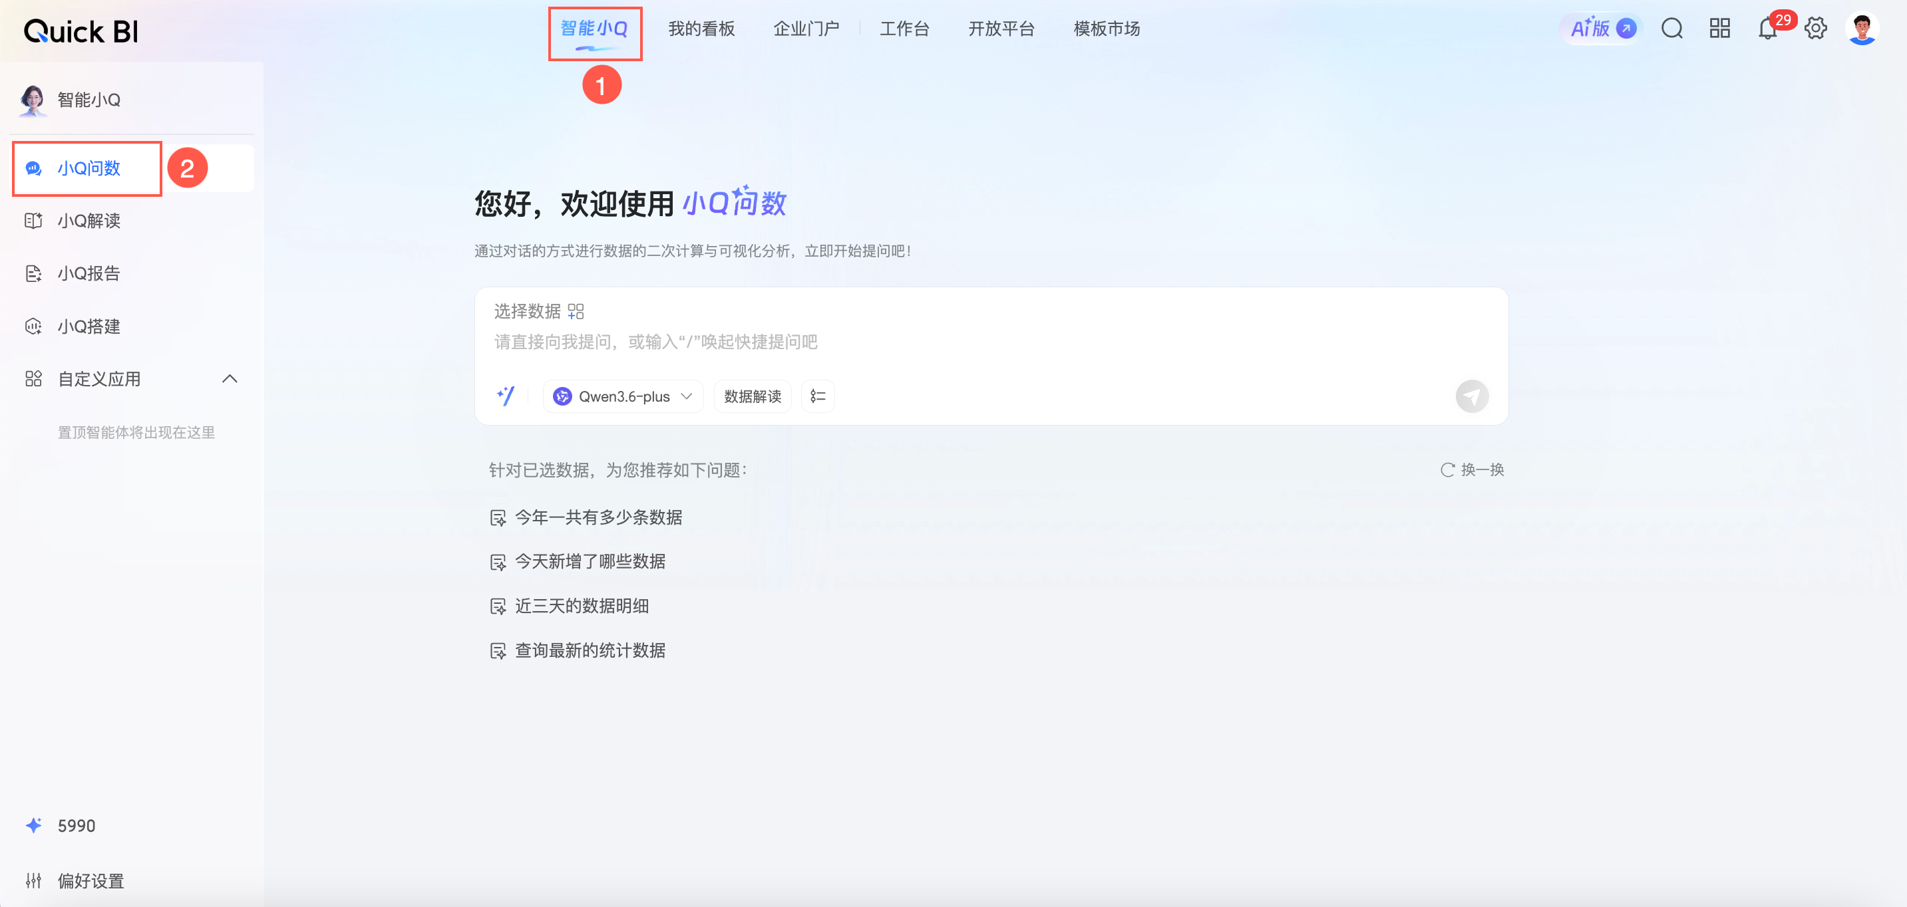This screenshot has width=1907, height=907.
Task: Open the user profile avatar
Action: [1862, 29]
